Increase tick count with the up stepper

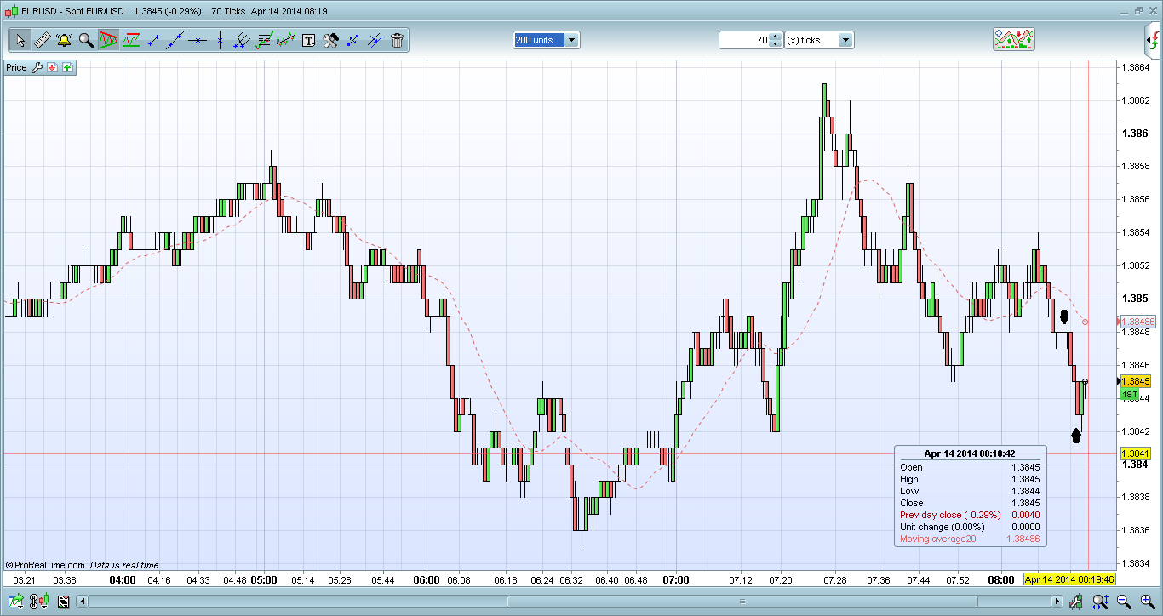tap(775, 37)
